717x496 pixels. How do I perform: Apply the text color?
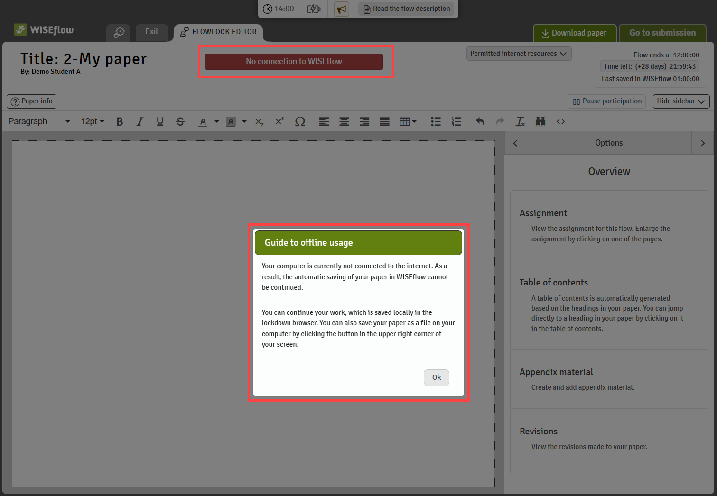203,122
